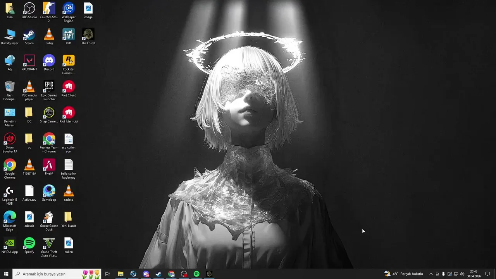Viewport: 496px width, 279px height.
Task: Click the Meet Now camera tray icon
Action: pyautogui.click(x=437, y=274)
